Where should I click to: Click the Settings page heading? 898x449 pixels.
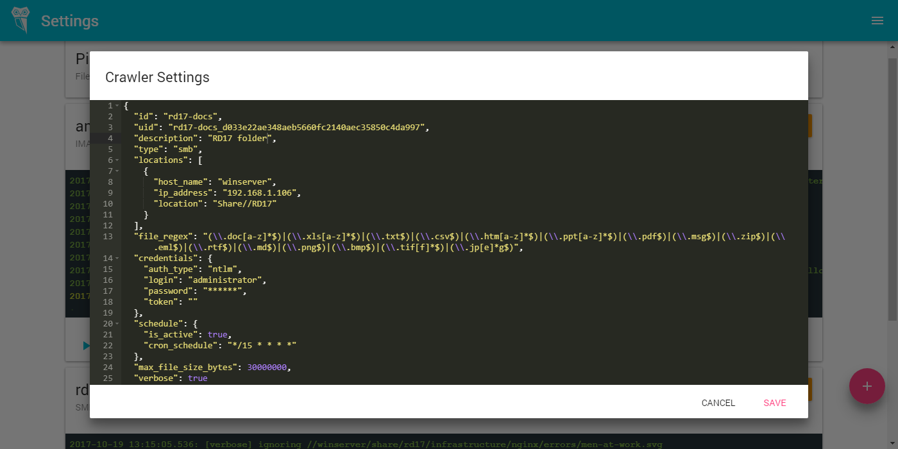tap(70, 21)
